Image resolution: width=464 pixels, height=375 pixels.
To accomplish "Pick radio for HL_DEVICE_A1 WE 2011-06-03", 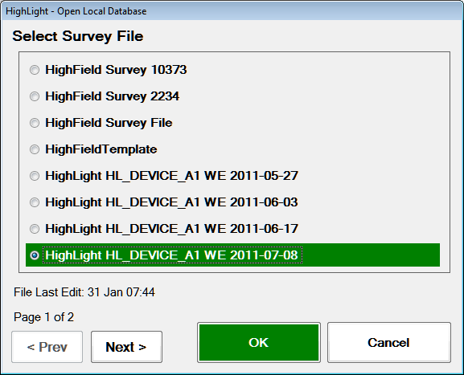I will [x=35, y=202].
